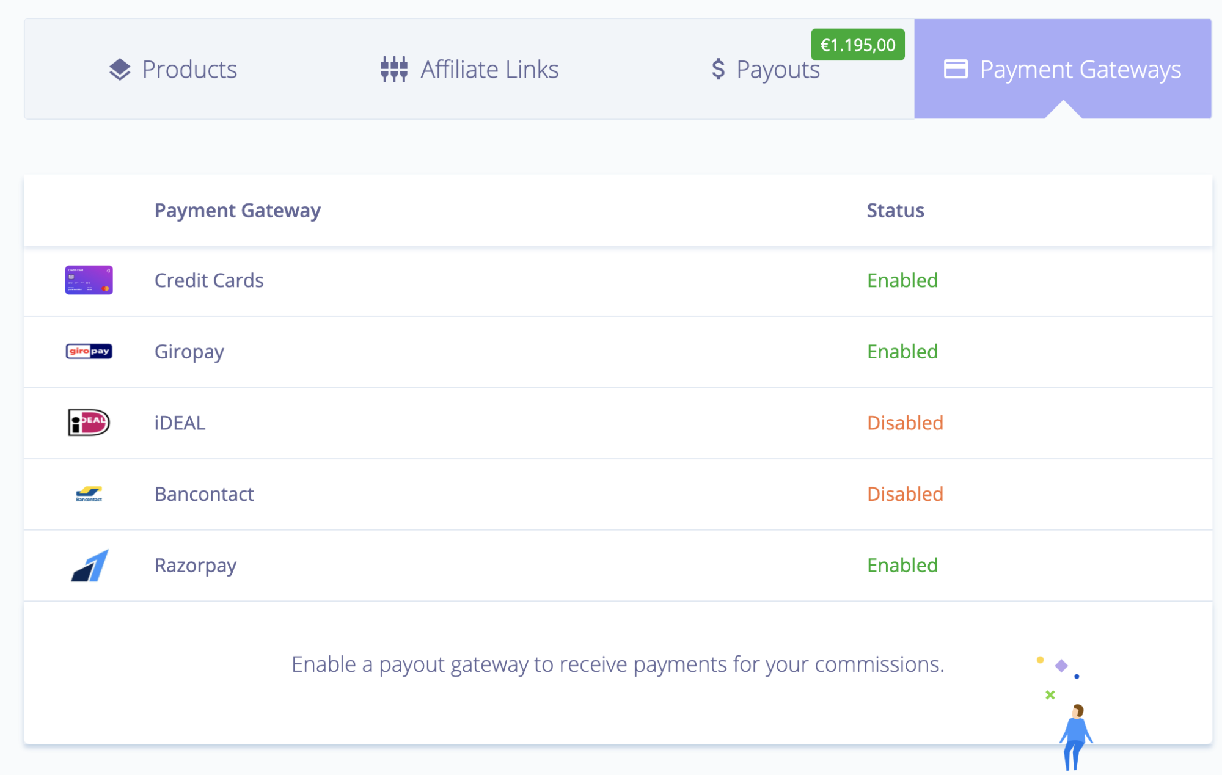This screenshot has width=1222, height=775.
Task: Click the Payment Gateway column header
Action: (x=237, y=211)
